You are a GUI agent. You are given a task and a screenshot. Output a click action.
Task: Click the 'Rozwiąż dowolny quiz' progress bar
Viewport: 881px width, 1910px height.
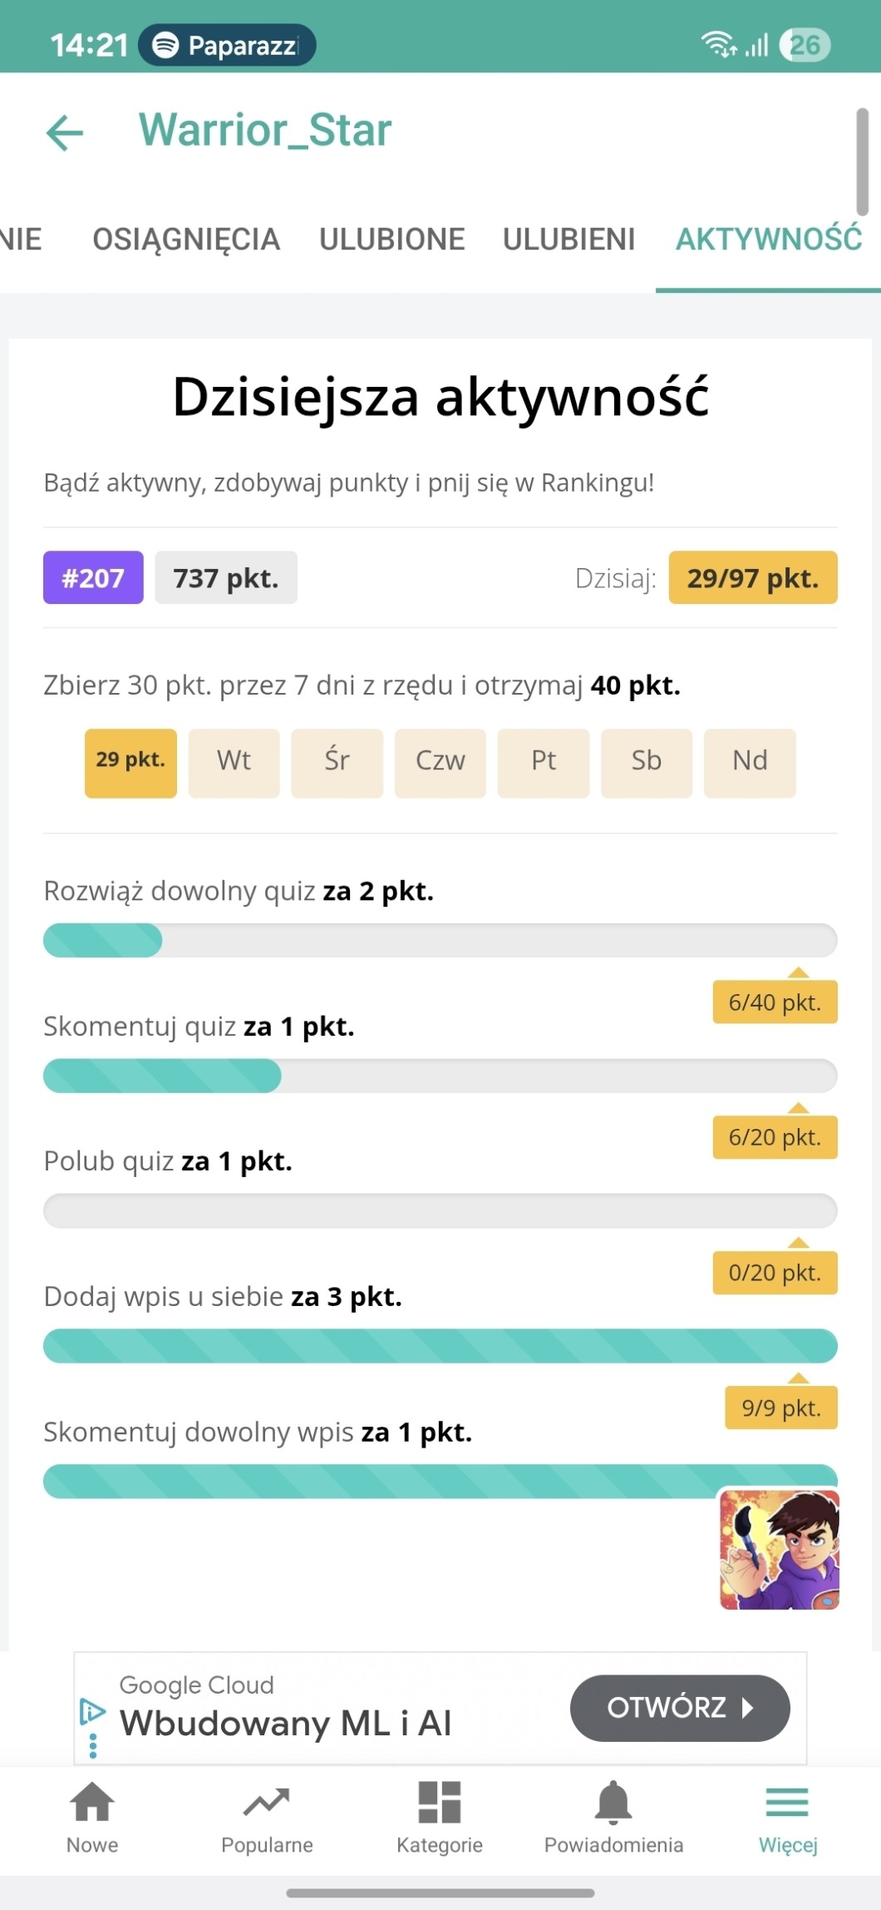440,940
